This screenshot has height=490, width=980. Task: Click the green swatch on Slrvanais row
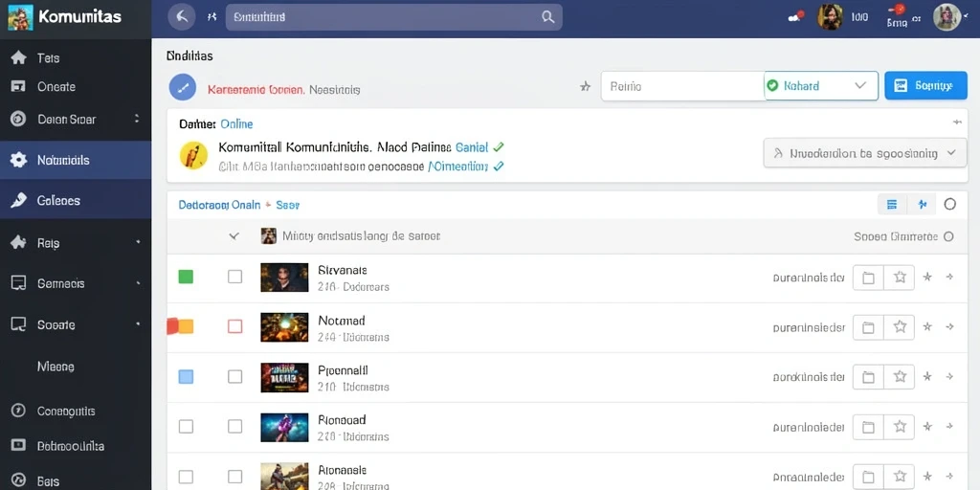(x=186, y=277)
